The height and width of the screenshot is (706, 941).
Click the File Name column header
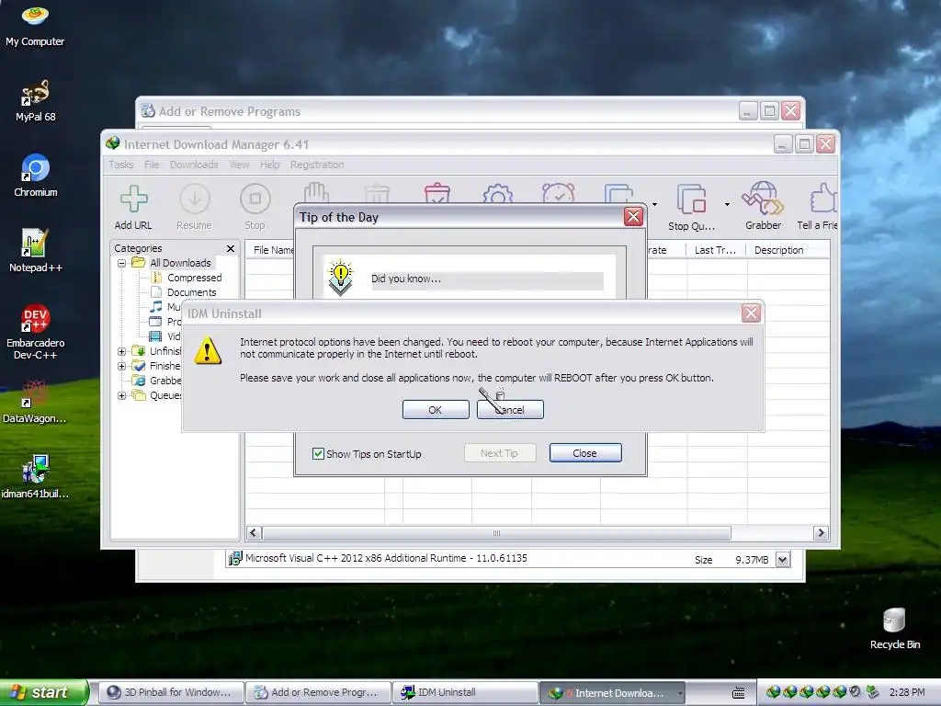[x=272, y=250]
